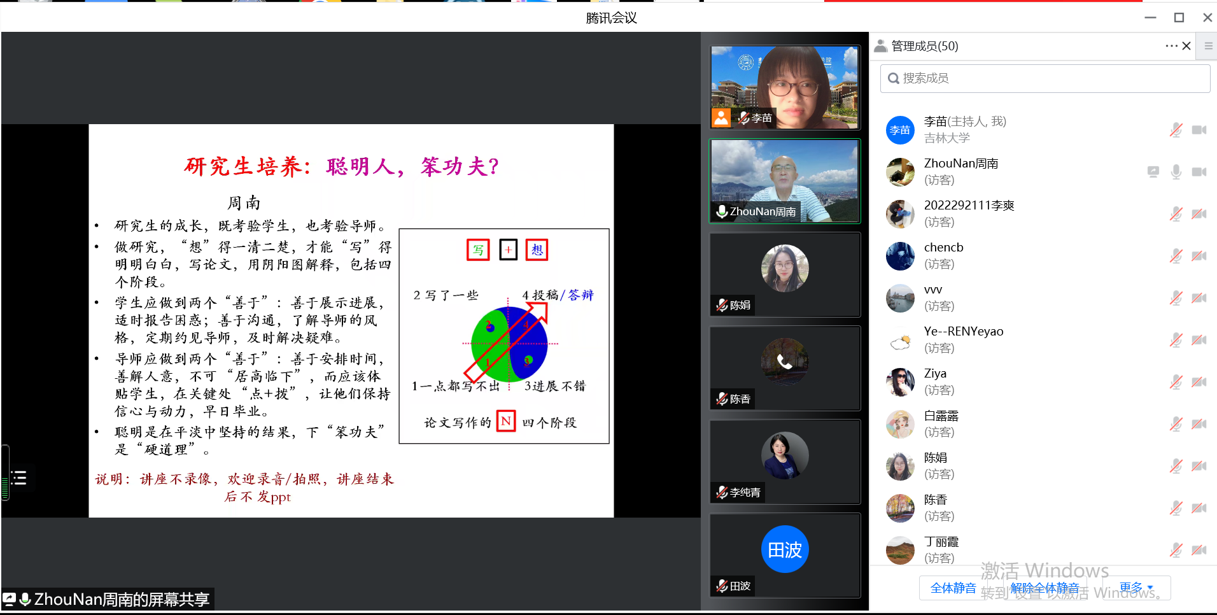Click the 解除全体静音 unmute-all button

tap(1045, 588)
